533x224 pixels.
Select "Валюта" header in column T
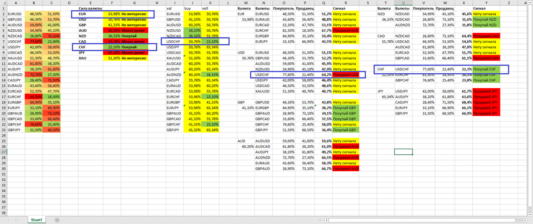point(385,8)
